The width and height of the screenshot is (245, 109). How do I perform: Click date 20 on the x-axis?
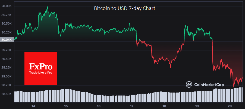tap(230, 106)
